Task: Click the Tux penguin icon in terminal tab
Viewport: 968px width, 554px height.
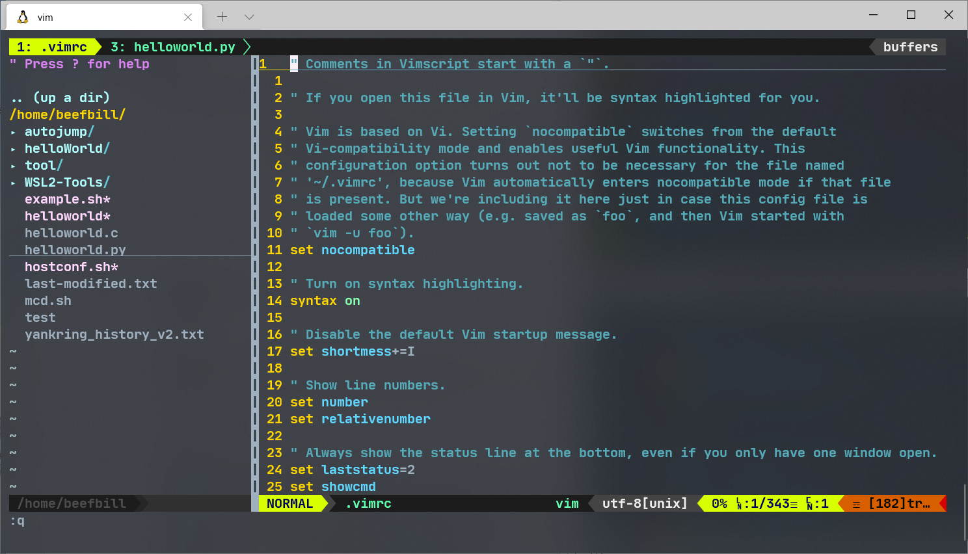Action: click(23, 17)
